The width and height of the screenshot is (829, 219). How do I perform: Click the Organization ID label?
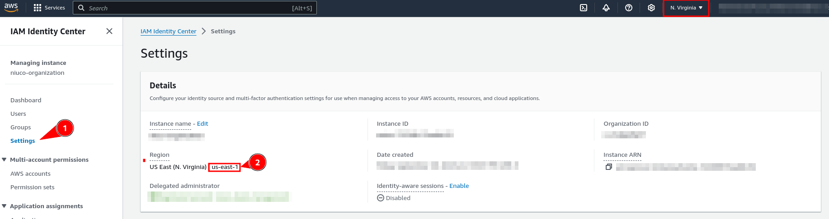click(626, 123)
